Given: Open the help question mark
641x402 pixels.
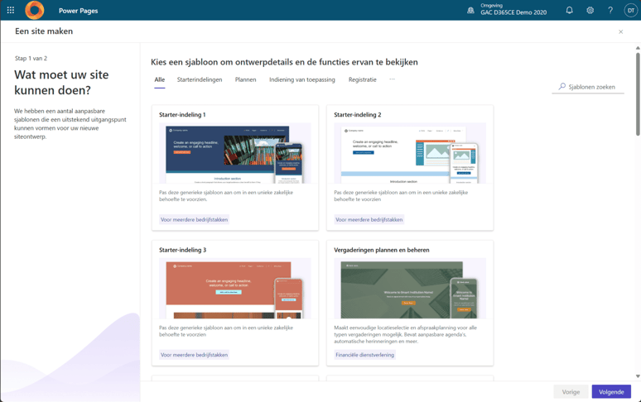Looking at the screenshot, I should pos(610,10).
